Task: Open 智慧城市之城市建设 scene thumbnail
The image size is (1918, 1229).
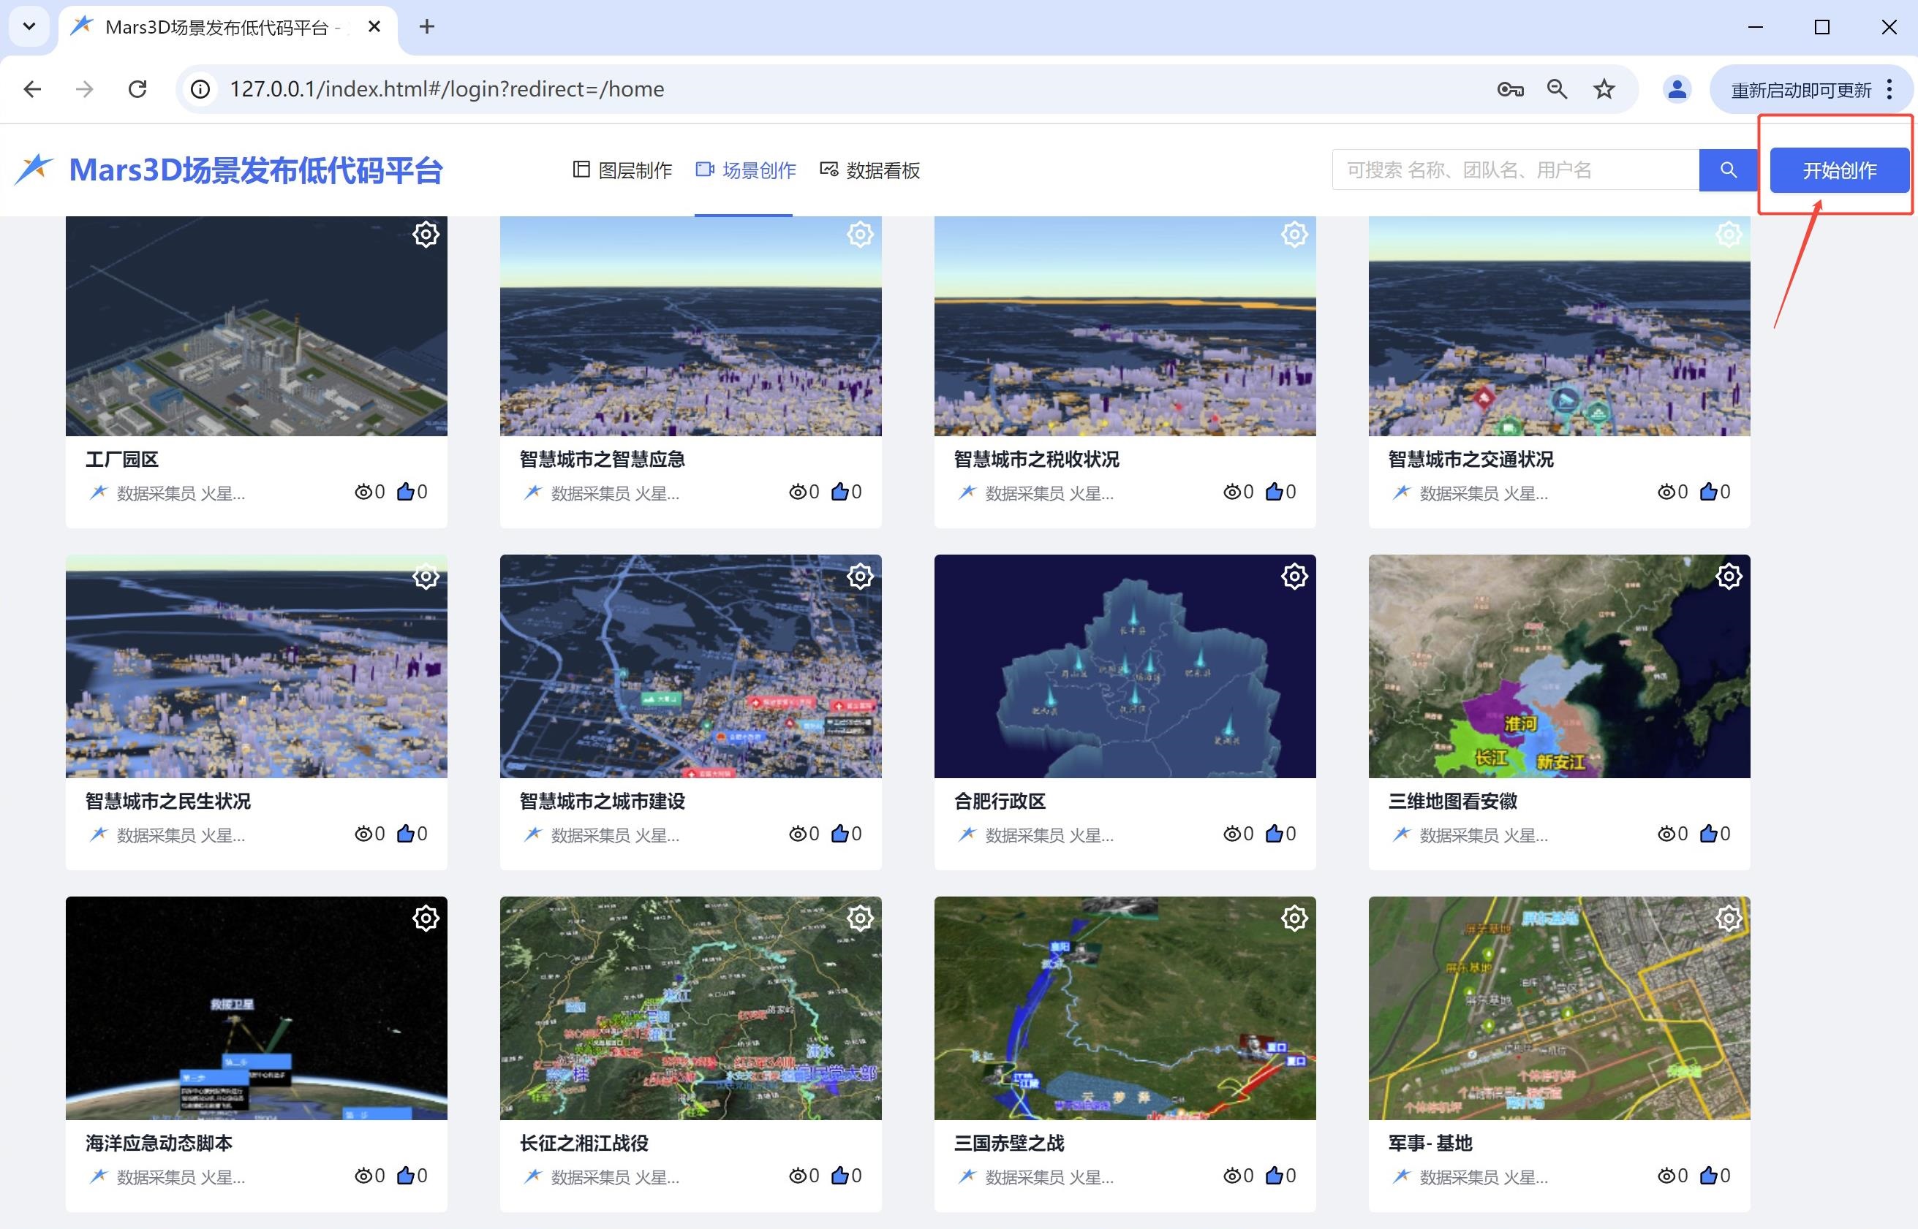Action: coord(691,666)
